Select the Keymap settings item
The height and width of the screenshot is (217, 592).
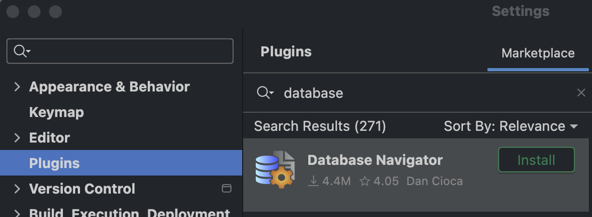[x=57, y=112]
